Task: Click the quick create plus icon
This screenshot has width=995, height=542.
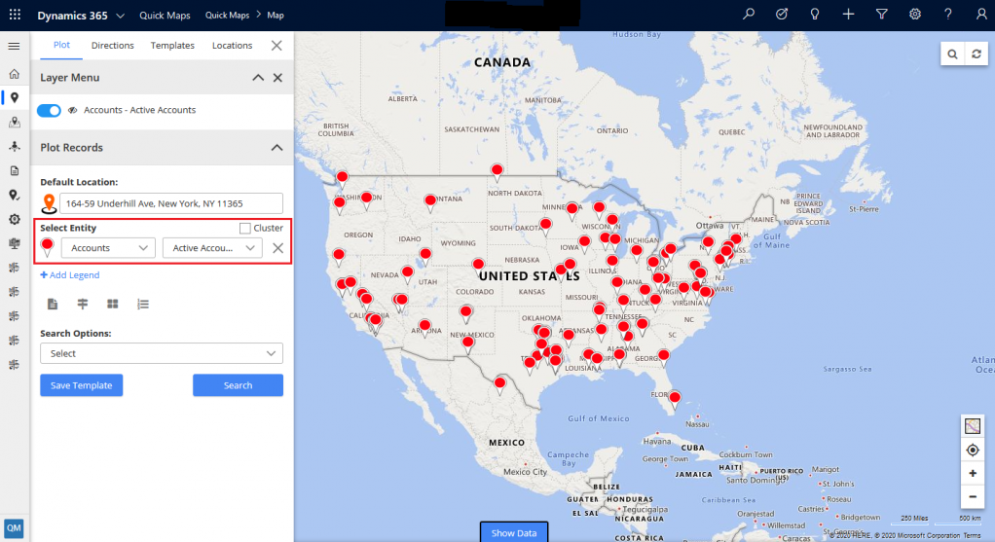Action: pos(848,14)
